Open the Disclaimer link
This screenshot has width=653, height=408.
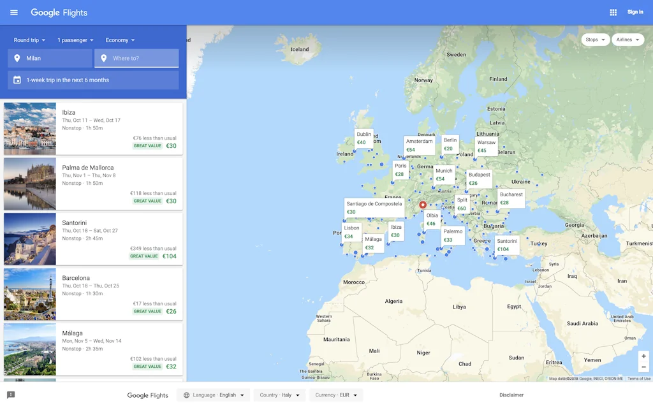pos(511,395)
